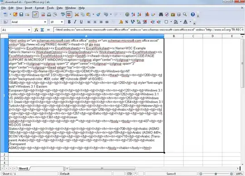Open the Name Box dropdown
This screenshot has height=176, width=245.
click(29, 29)
